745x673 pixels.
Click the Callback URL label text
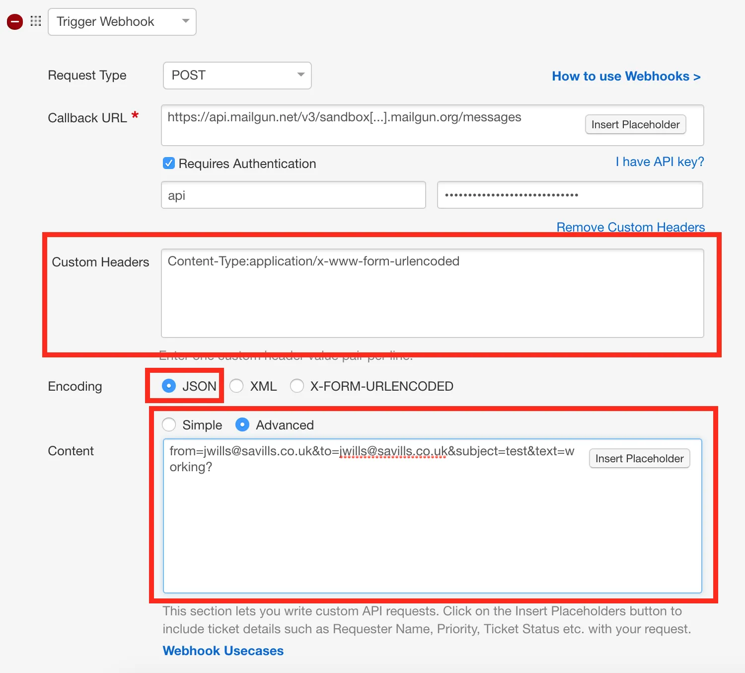point(87,118)
